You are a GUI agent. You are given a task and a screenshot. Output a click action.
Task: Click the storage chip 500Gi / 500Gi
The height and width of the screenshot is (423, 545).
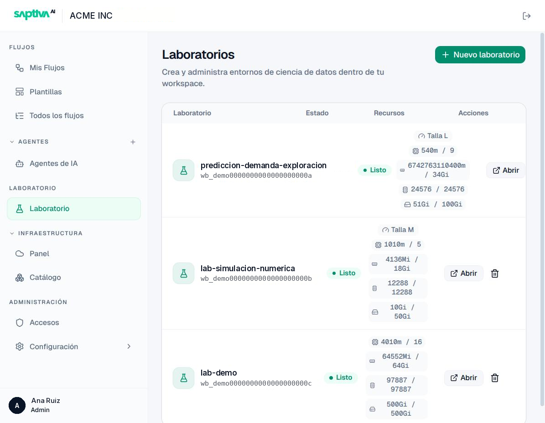397,409
